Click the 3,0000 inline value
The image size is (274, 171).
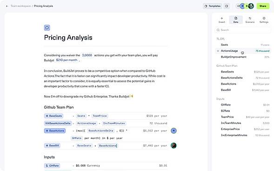pyautogui.click(x=87, y=55)
